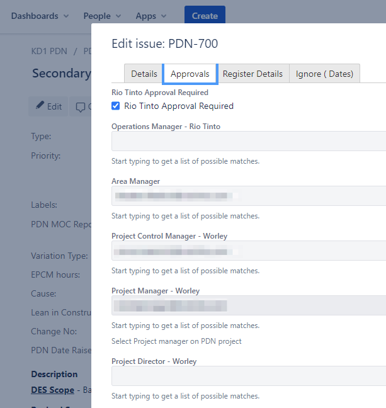Click the Description heading on the issue page
This screenshot has height=408, width=386.
click(x=54, y=374)
